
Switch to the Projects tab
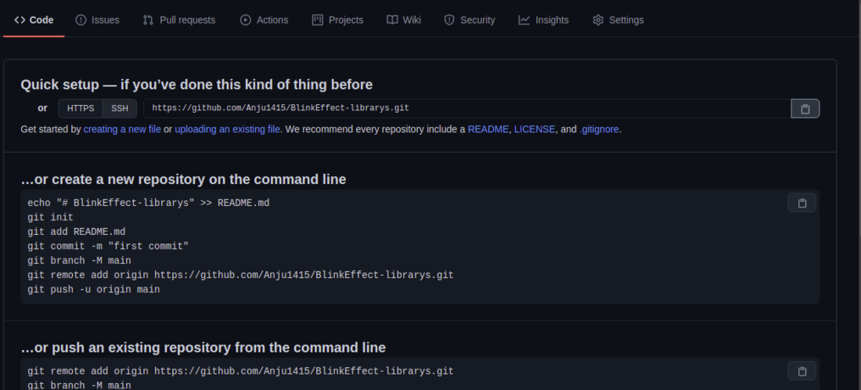point(337,20)
